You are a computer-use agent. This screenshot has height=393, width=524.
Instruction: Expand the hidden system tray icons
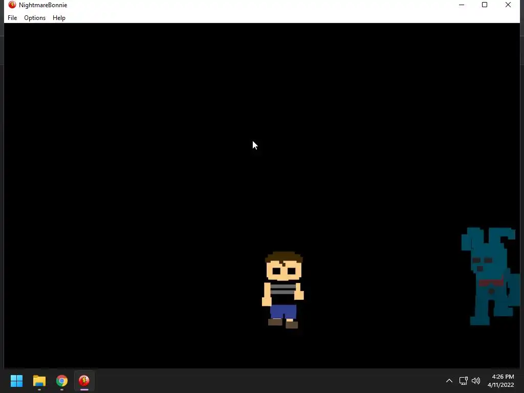449,381
